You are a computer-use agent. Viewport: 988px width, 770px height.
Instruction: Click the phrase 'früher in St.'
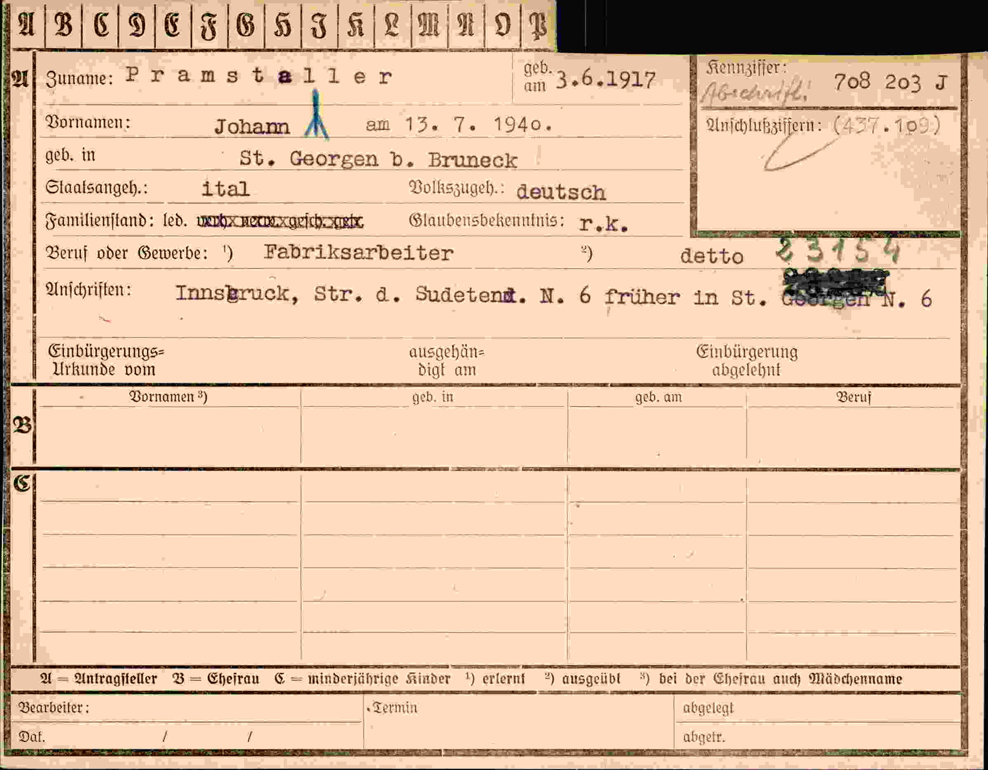click(686, 298)
